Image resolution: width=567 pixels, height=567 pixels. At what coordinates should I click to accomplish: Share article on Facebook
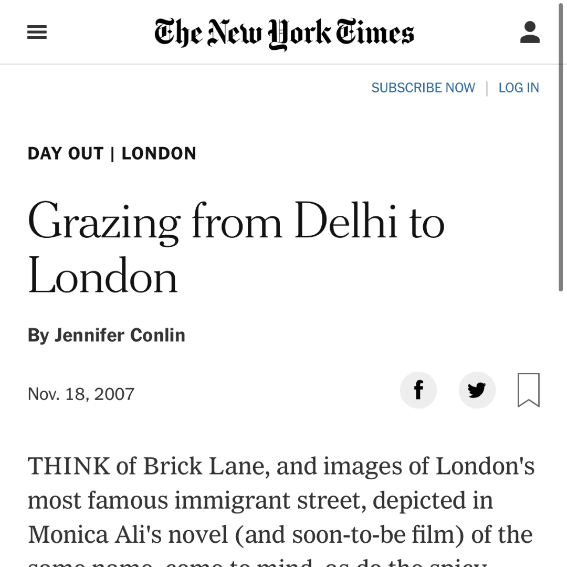coord(418,390)
